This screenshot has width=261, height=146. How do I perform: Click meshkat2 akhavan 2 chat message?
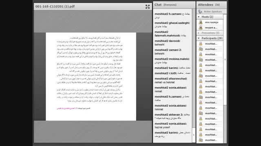point(173,116)
